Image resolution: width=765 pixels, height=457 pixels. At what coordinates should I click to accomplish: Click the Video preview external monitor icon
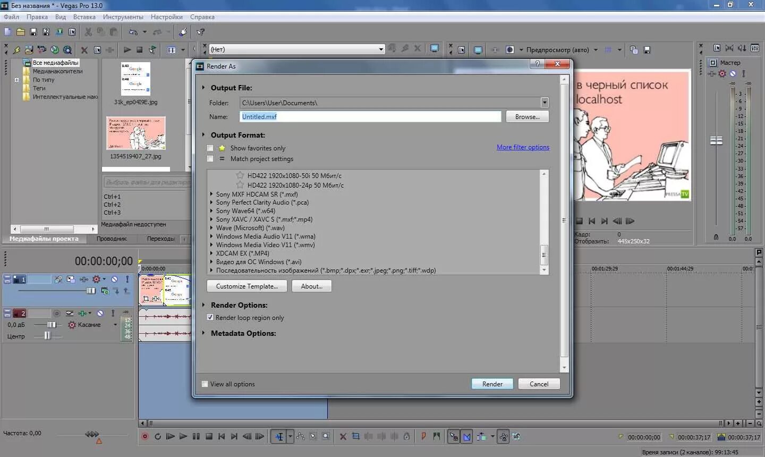(x=478, y=50)
